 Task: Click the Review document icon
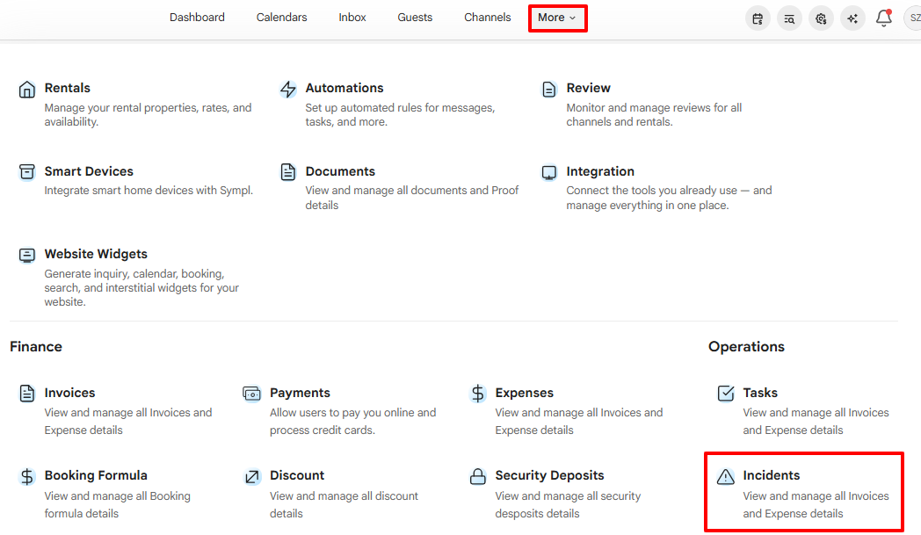pyautogui.click(x=548, y=90)
